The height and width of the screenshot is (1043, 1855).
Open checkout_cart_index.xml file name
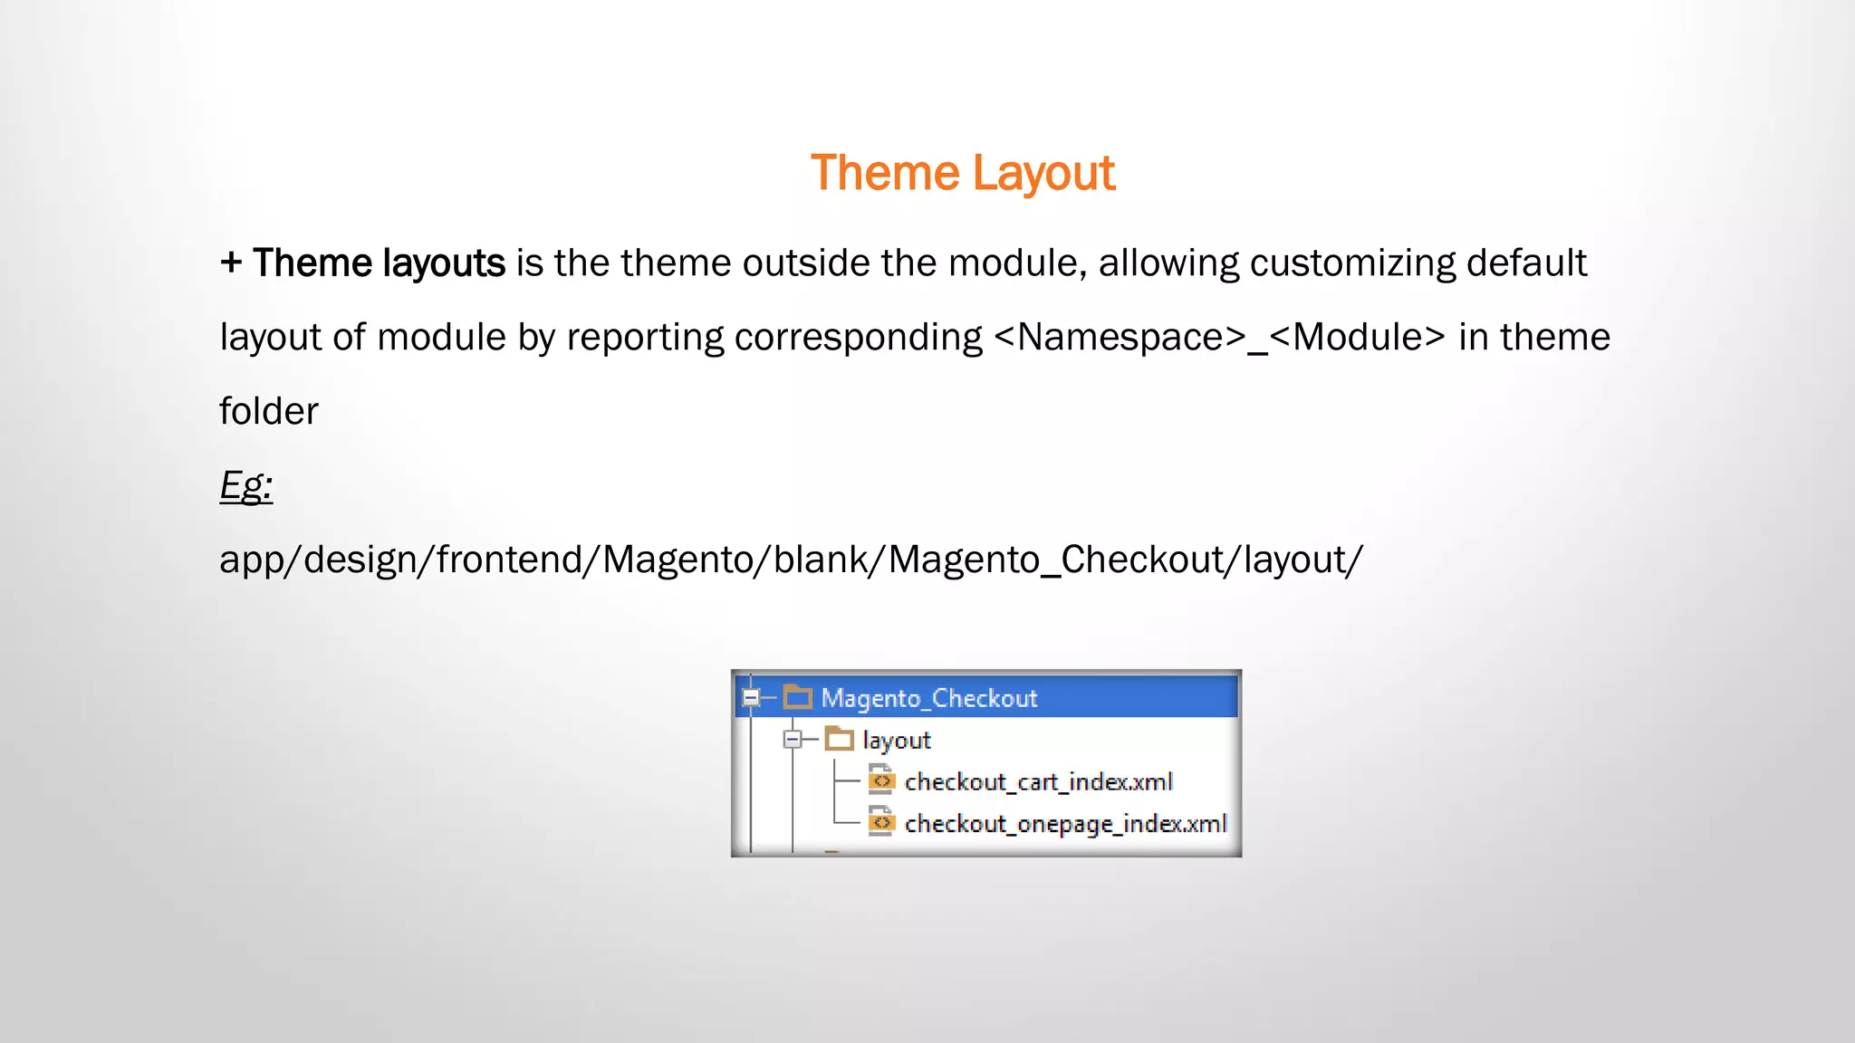[x=1039, y=781]
